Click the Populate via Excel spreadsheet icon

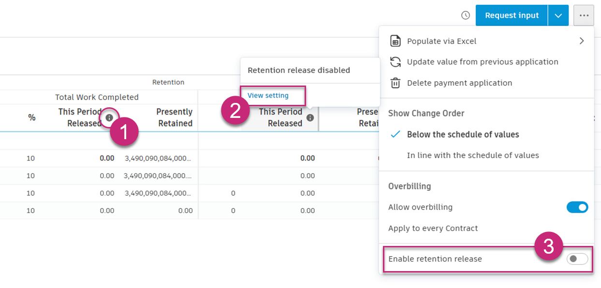tap(396, 41)
